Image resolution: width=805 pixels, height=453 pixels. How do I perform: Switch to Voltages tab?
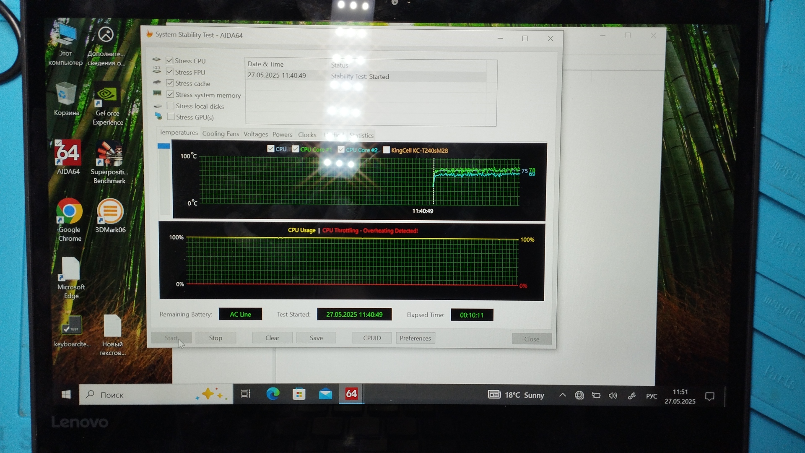255,134
